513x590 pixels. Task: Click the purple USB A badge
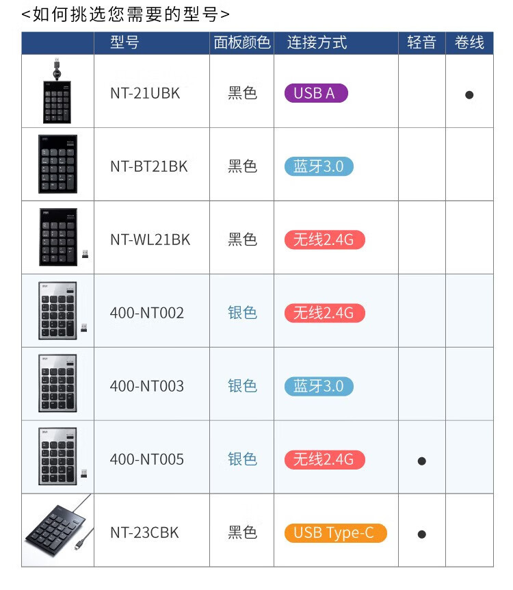[316, 94]
